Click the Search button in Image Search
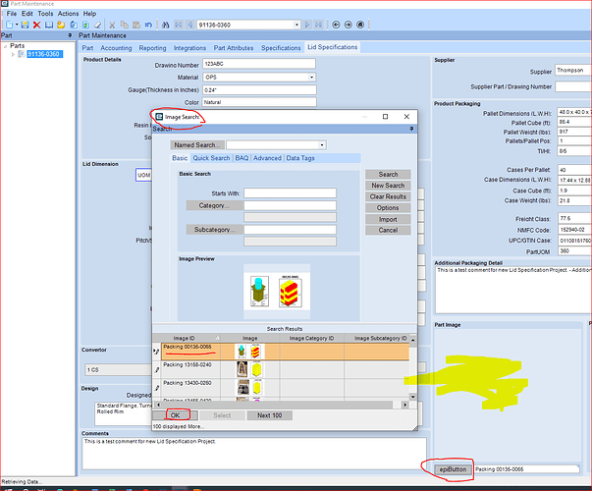The image size is (592, 491). click(388, 175)
